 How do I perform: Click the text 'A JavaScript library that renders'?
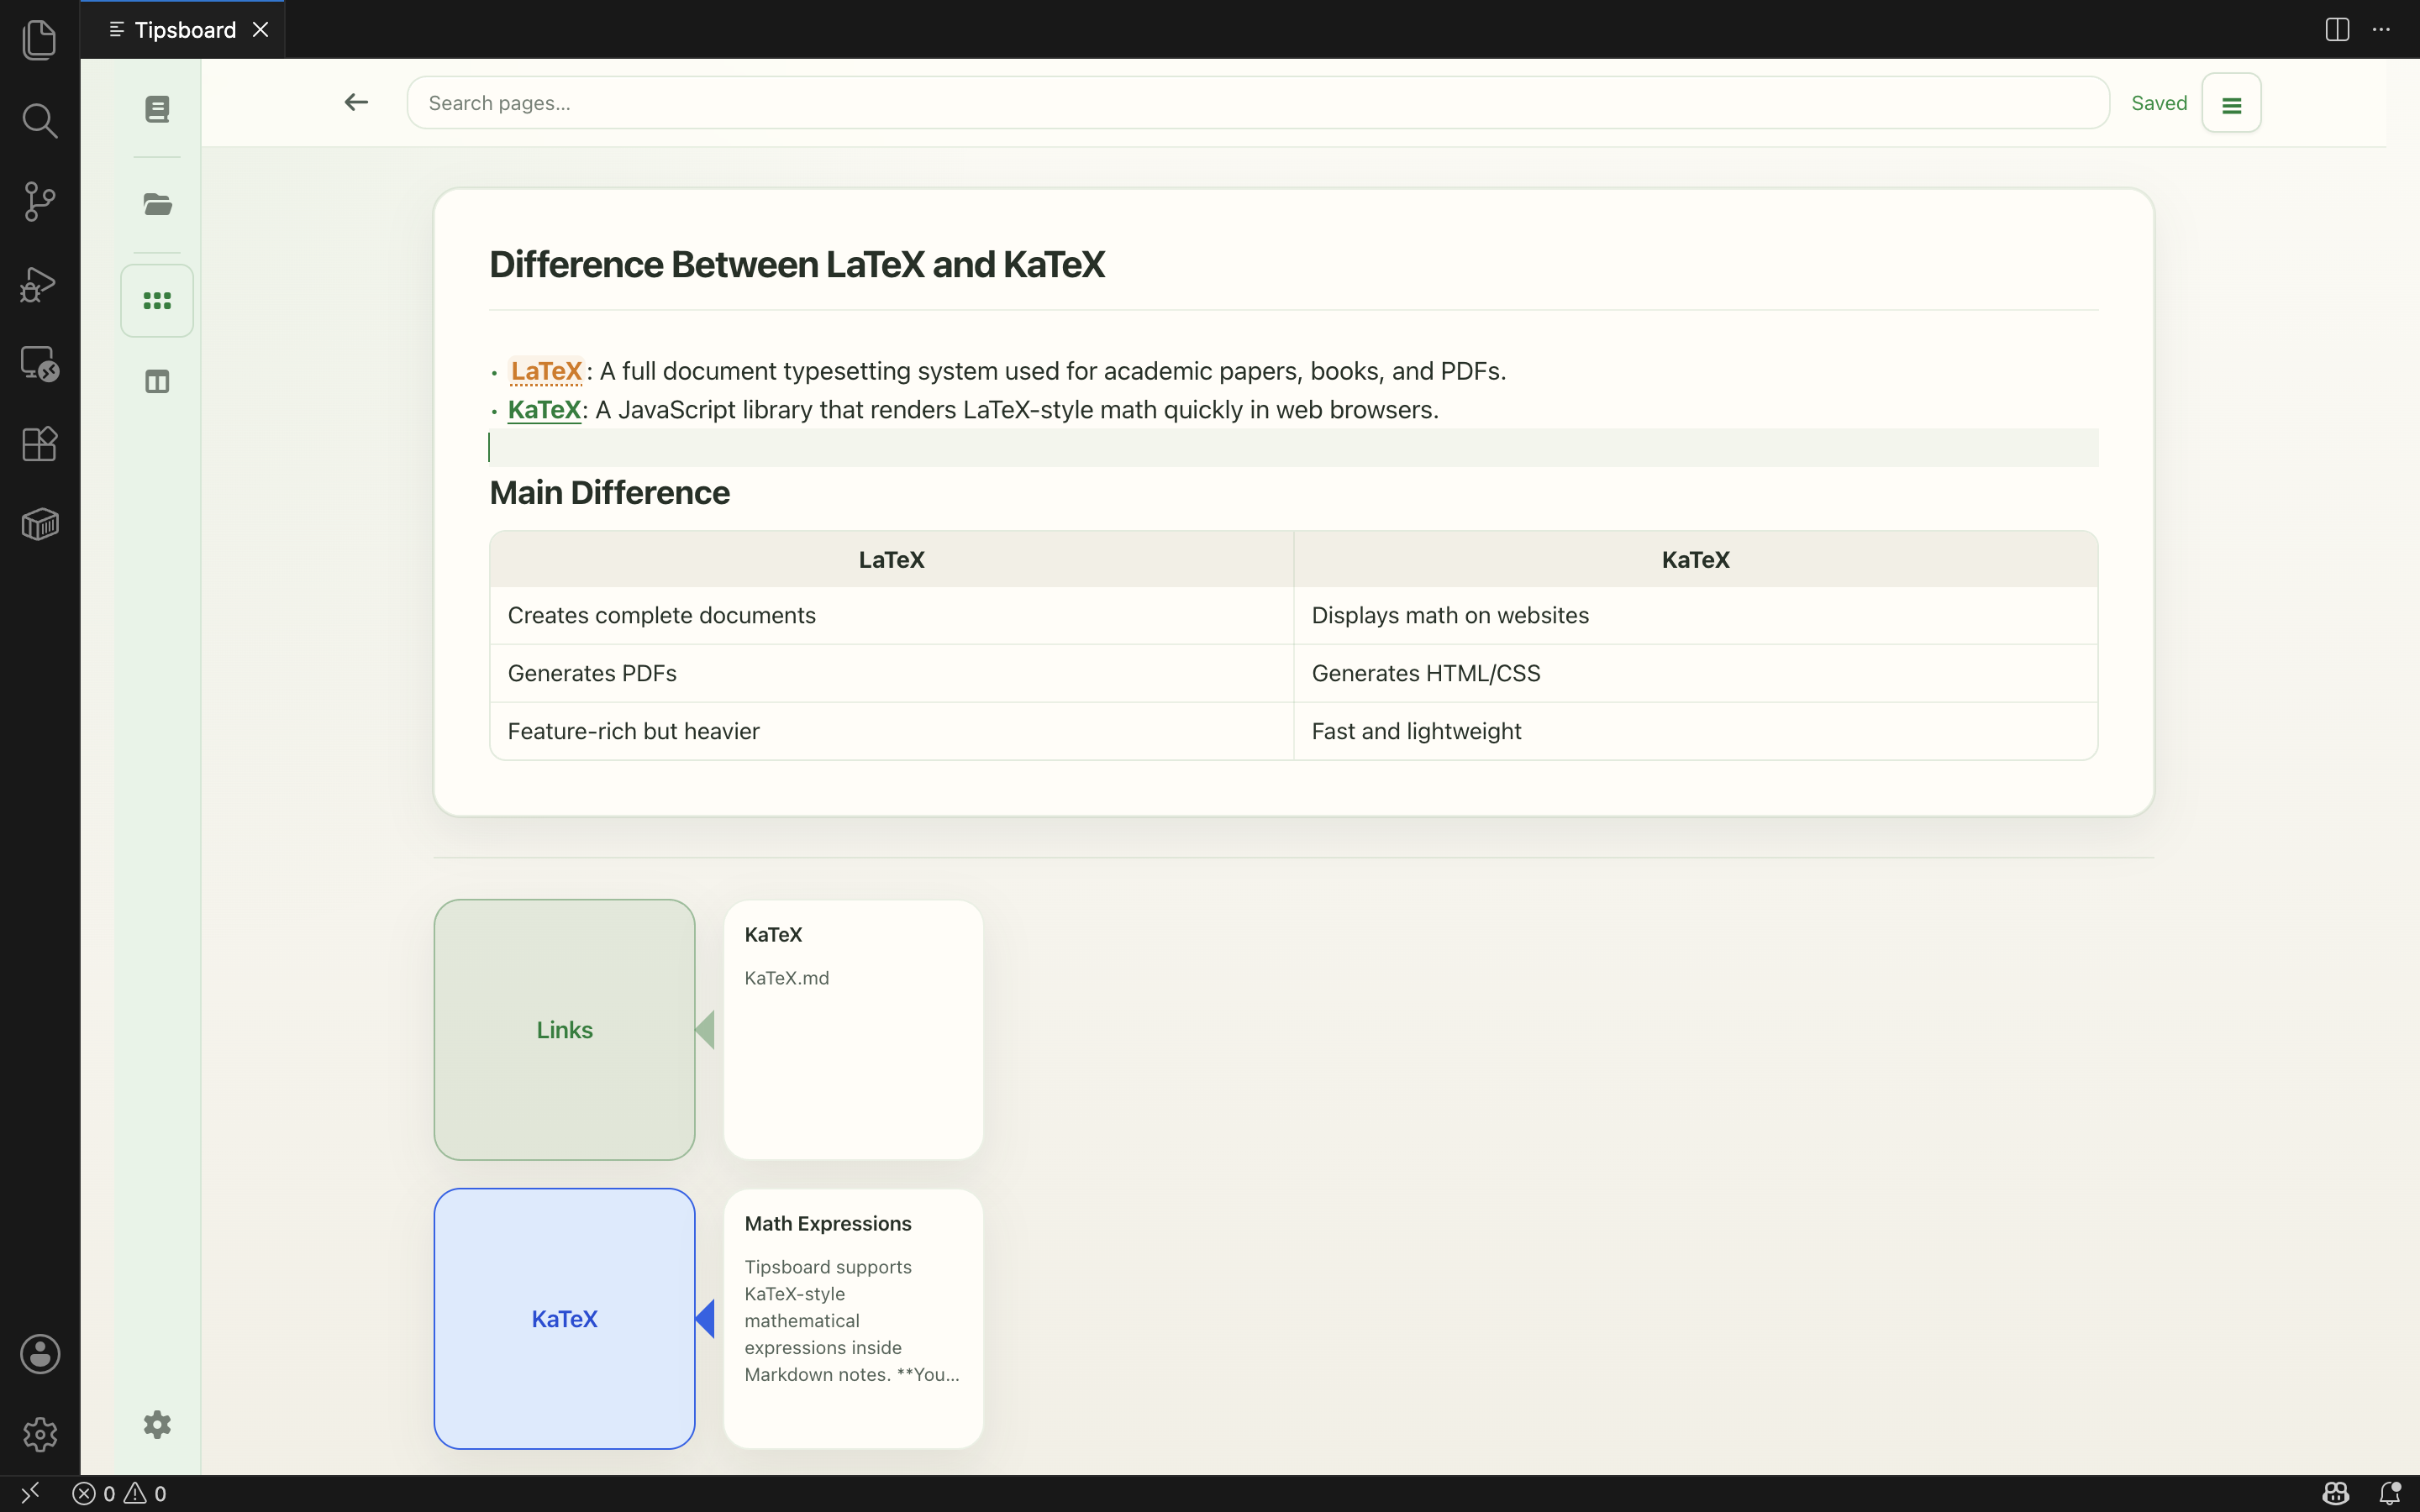(x=775, y=410)
